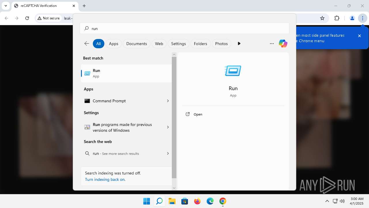The width and height of the screenshot is (369, 208).
Task: Click the Chrome address bar URL
Action: point(68,18)
